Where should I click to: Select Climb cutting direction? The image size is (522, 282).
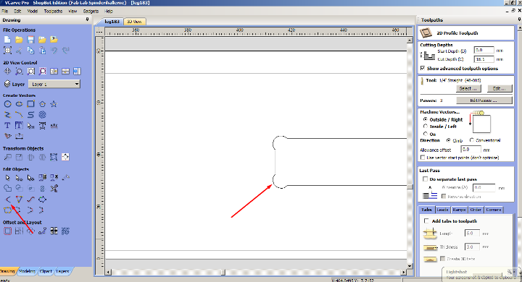tap(449, 140)
